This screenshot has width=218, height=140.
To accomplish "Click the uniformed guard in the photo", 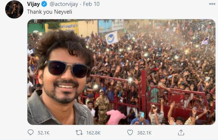I will tap(102, 106).
